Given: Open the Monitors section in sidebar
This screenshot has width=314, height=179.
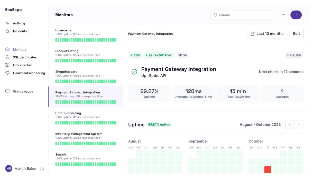Looking at the screenshot, I should [x=20, y=49].
